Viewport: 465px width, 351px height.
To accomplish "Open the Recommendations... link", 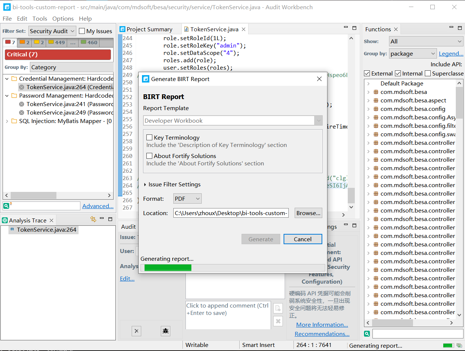I will tap(322, 334).
